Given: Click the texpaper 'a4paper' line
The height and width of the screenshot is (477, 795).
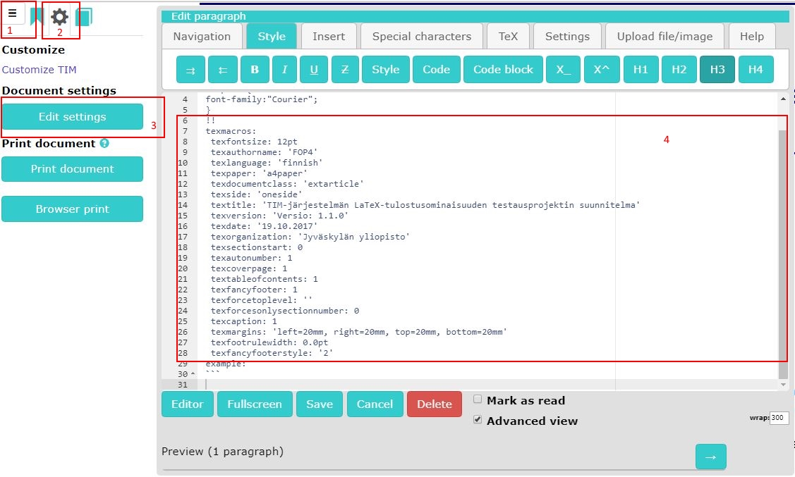Looking at the screenshot, I should pos(259,174).
